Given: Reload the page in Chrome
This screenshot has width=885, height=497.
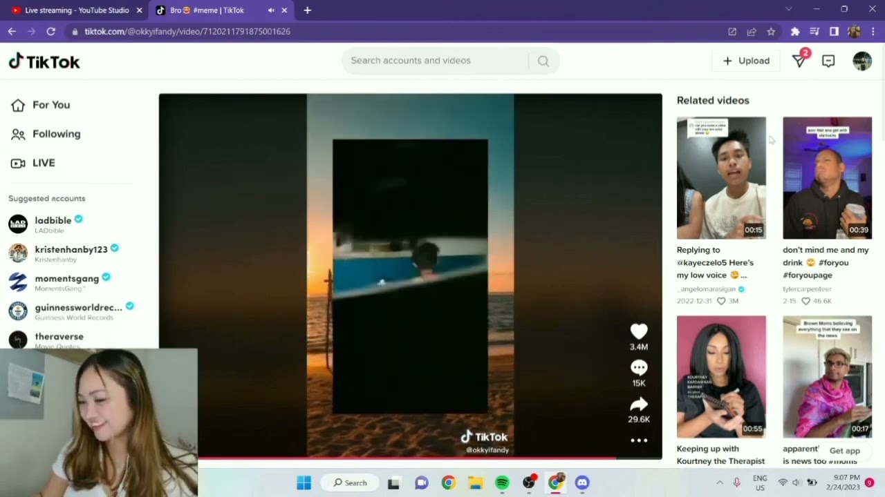Looking at the screenshot, I should [x=50, y=31].
